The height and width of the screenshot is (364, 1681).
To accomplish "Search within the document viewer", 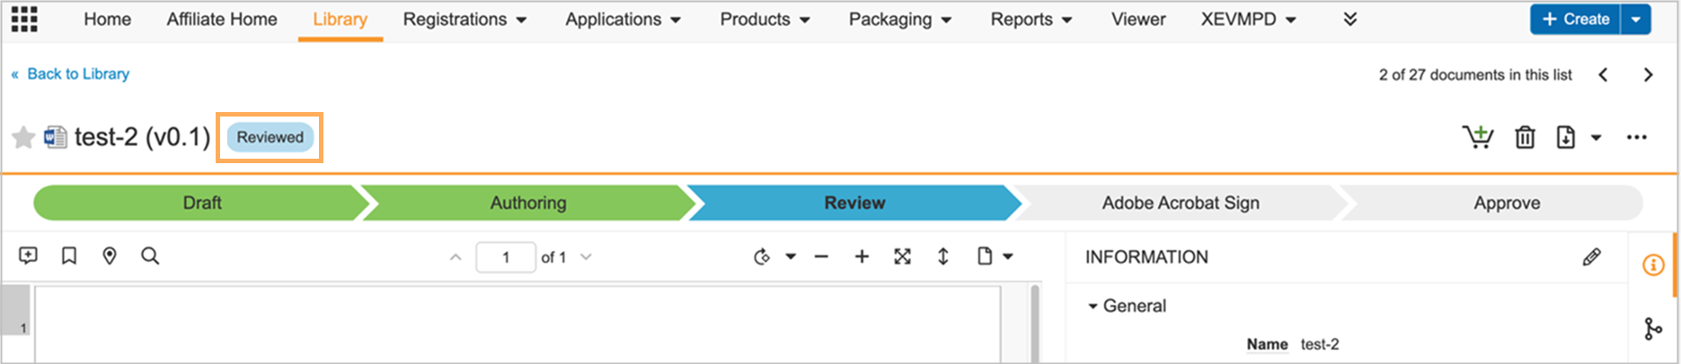I will (x=150, y=256).
